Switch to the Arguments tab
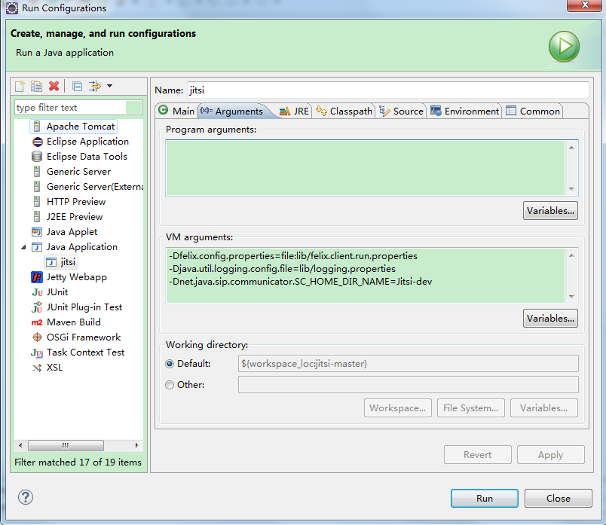This screenshot has height=525, width=606. [234, 111]
